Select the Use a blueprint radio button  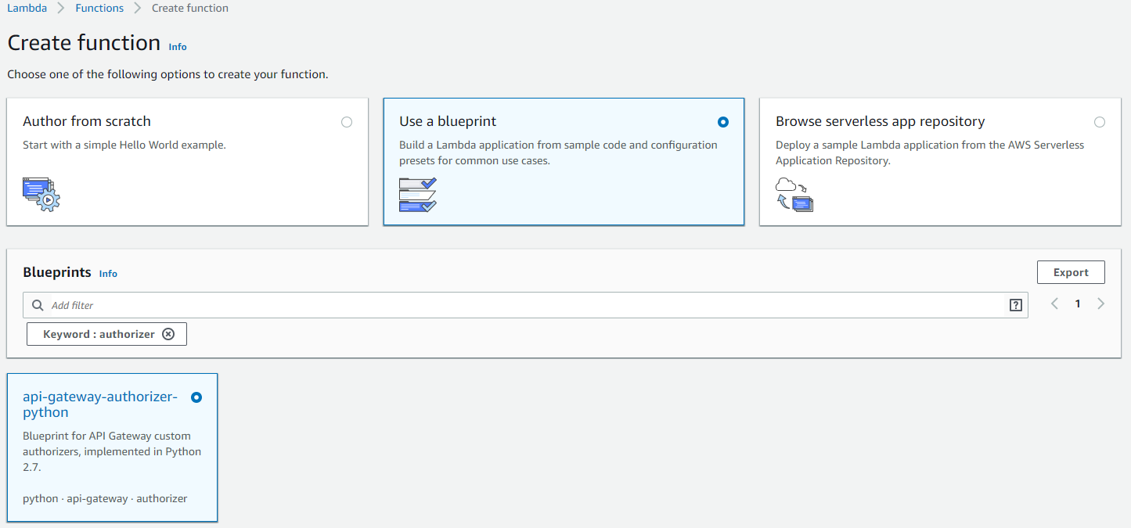722,122
